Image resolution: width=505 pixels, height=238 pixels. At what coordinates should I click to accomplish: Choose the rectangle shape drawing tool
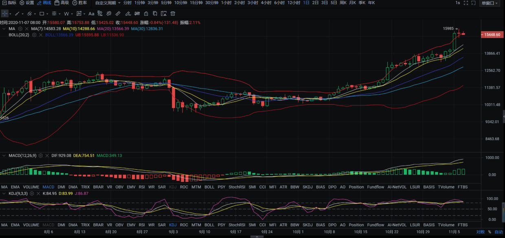coord(42,14)
